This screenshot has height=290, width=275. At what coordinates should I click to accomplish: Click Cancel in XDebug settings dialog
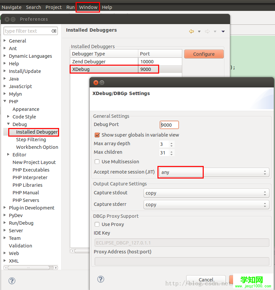tap(206, 280)
